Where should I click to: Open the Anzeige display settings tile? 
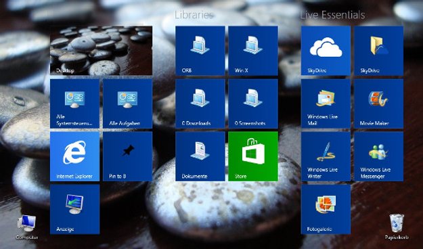(74, 209)
